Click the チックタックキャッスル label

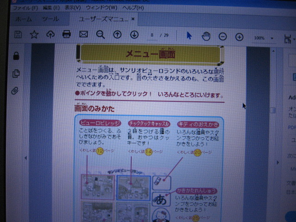pos(149,123)
